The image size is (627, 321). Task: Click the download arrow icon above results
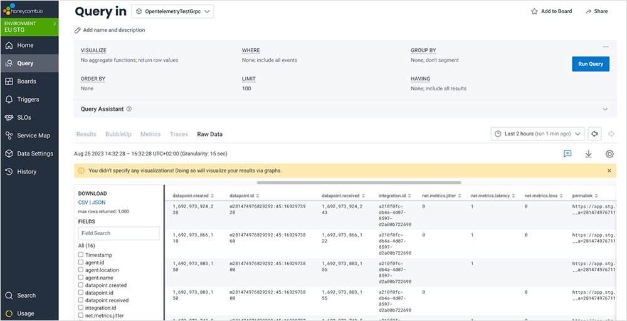(588, 154)
